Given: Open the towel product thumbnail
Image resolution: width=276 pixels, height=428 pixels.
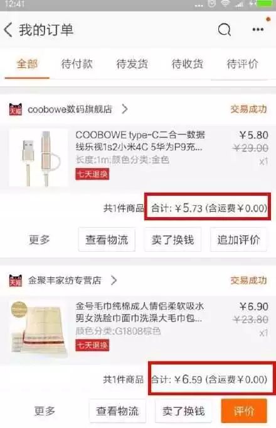Looking at the screenshot, I should click(x=38, y=329).
